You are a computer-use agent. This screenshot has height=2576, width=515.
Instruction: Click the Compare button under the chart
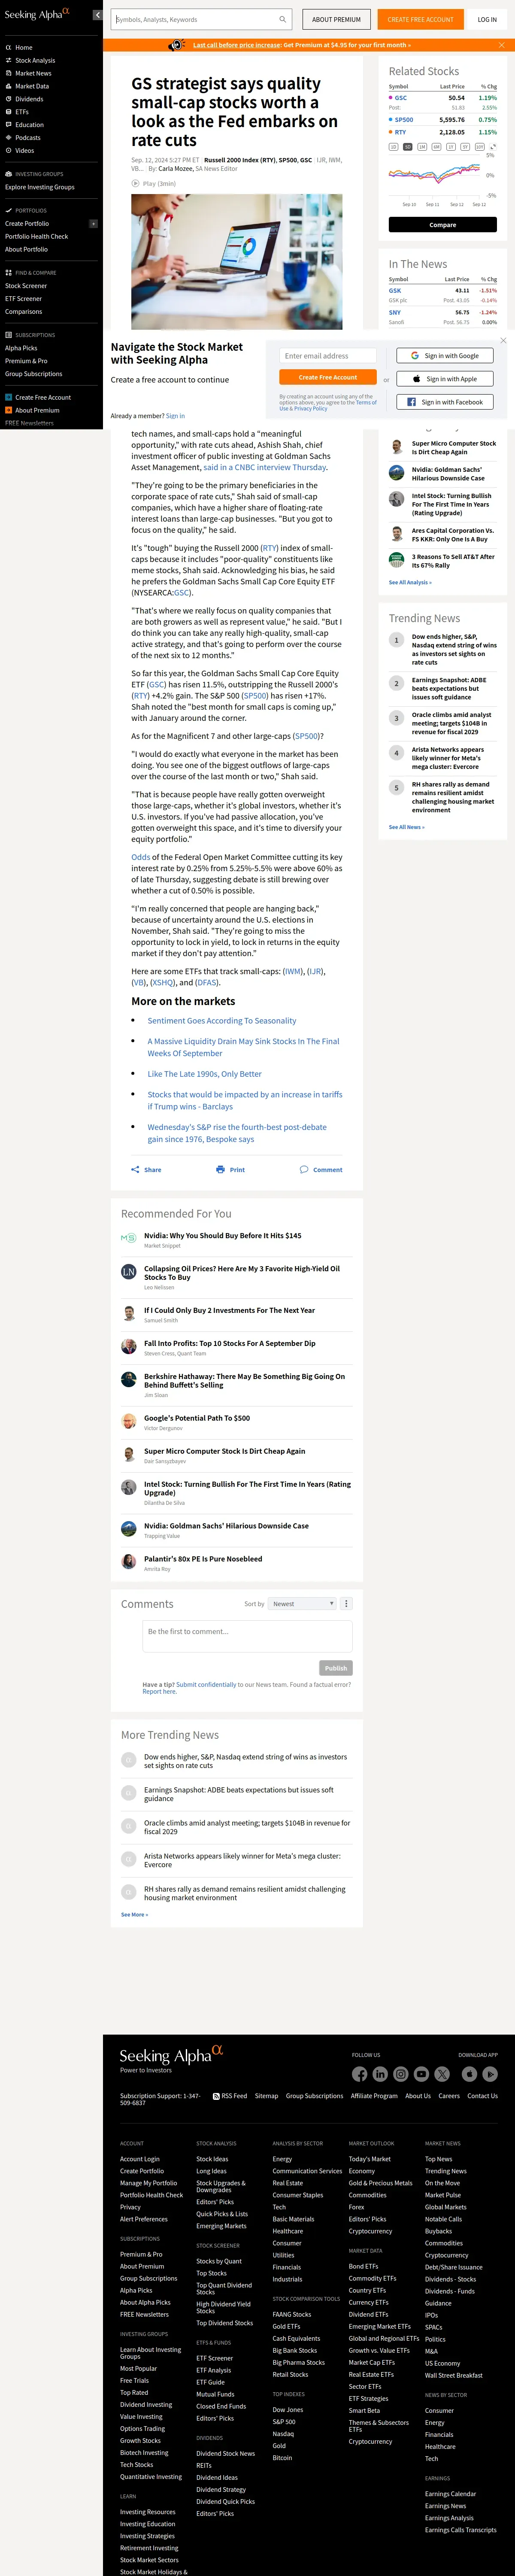pos(442,225)
